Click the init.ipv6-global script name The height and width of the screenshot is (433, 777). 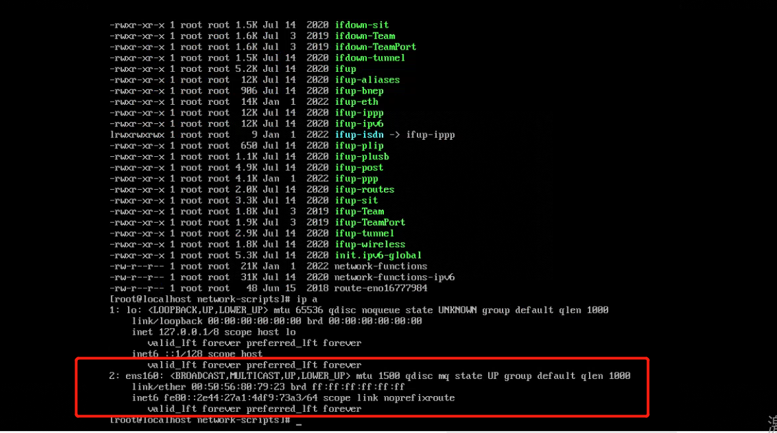(378, 256)
